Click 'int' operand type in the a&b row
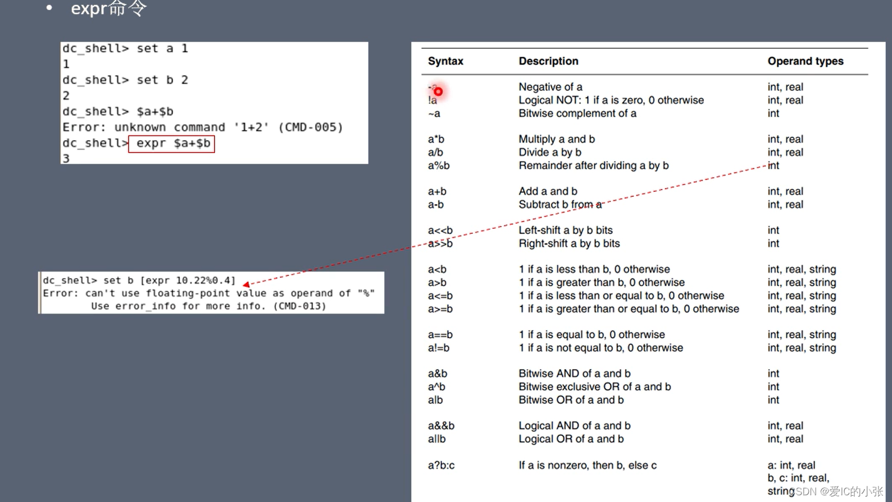This screenshot has height=502, width=892. [x=773, y=374]
